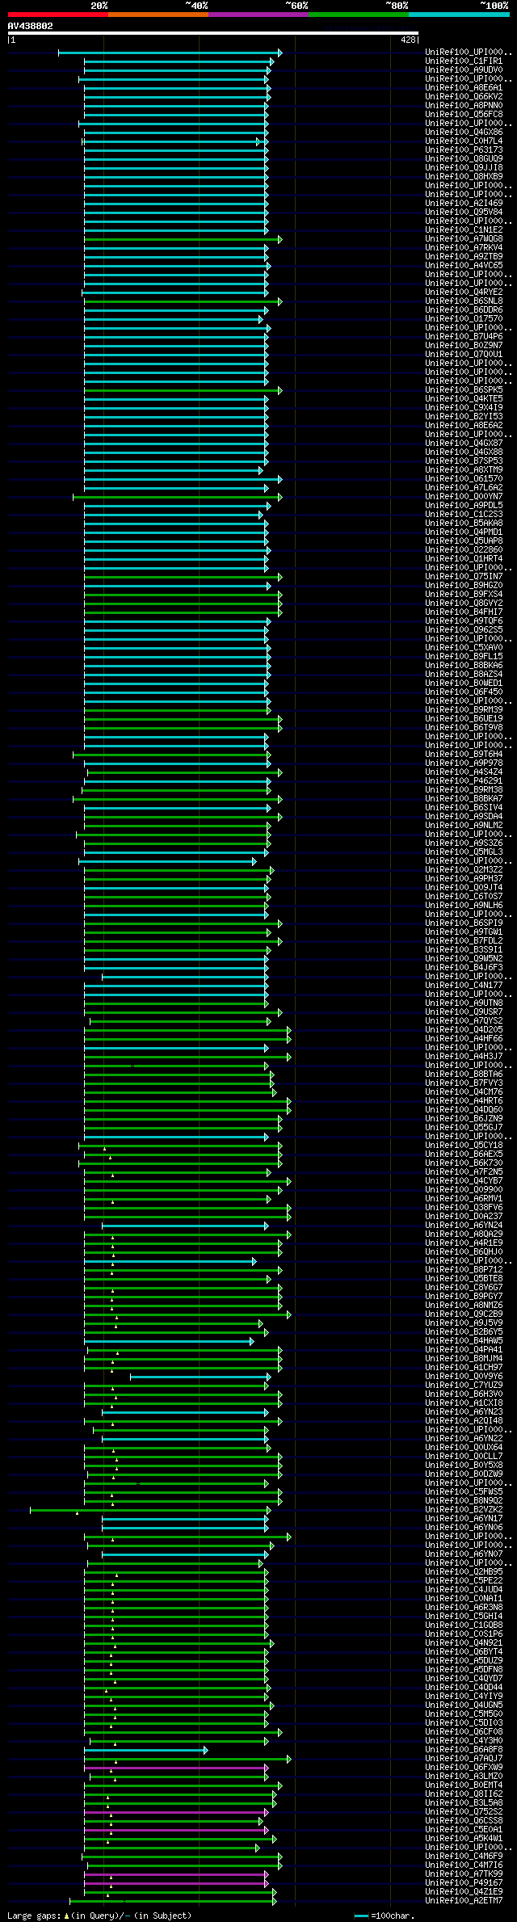
Task: Select the UniRef100_B6DDR6 label
Action: (x=464, y=309)
